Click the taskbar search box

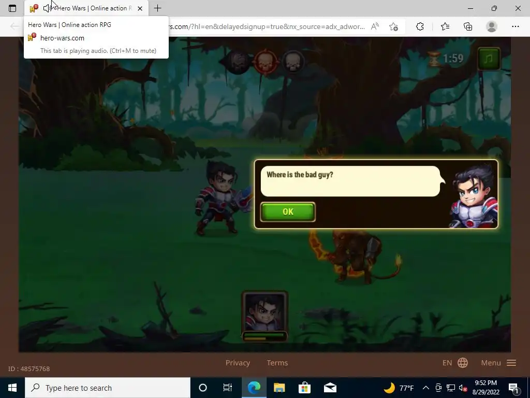(108, 388)
